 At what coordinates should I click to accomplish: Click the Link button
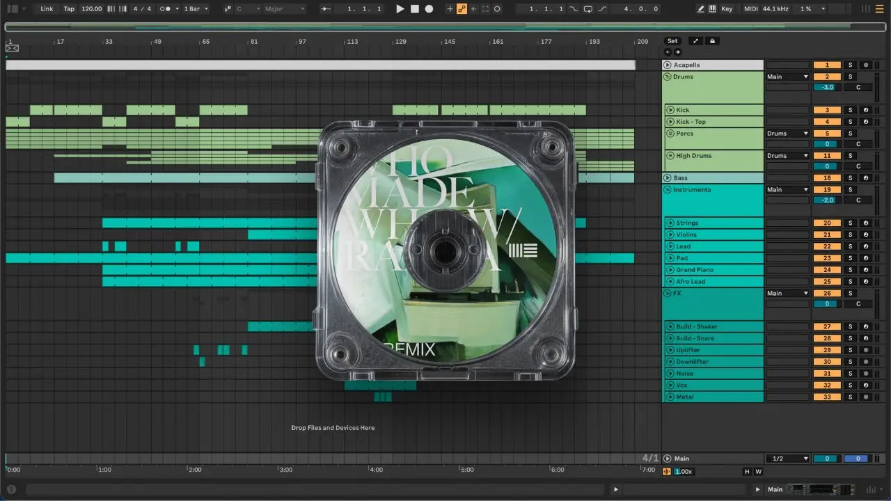47,9
